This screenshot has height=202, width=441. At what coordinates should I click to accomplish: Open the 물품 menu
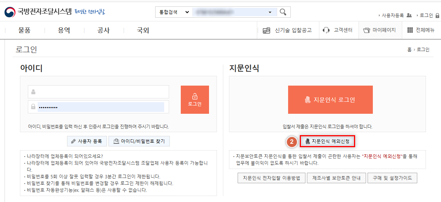[25, 30]
